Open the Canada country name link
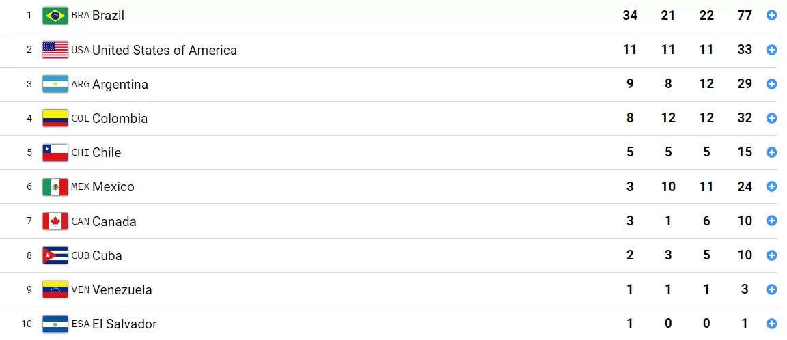787x340 pixels. [114, 221]
